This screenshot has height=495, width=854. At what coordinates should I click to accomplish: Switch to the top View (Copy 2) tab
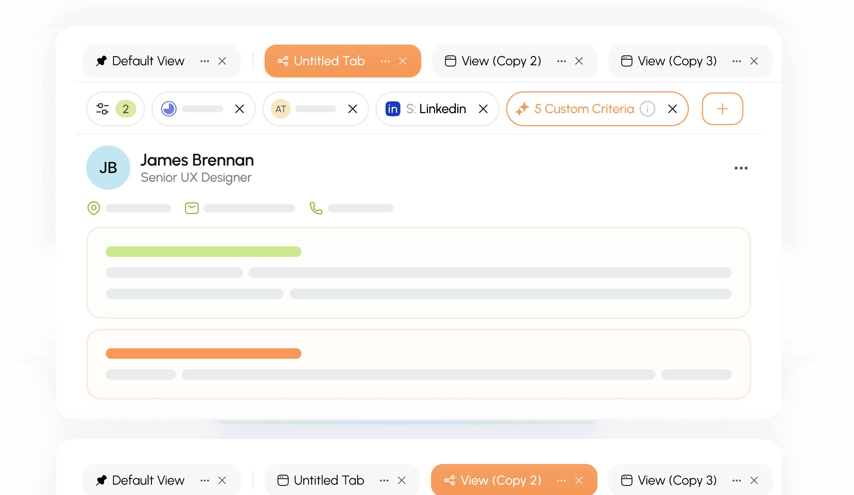[501, 61]
